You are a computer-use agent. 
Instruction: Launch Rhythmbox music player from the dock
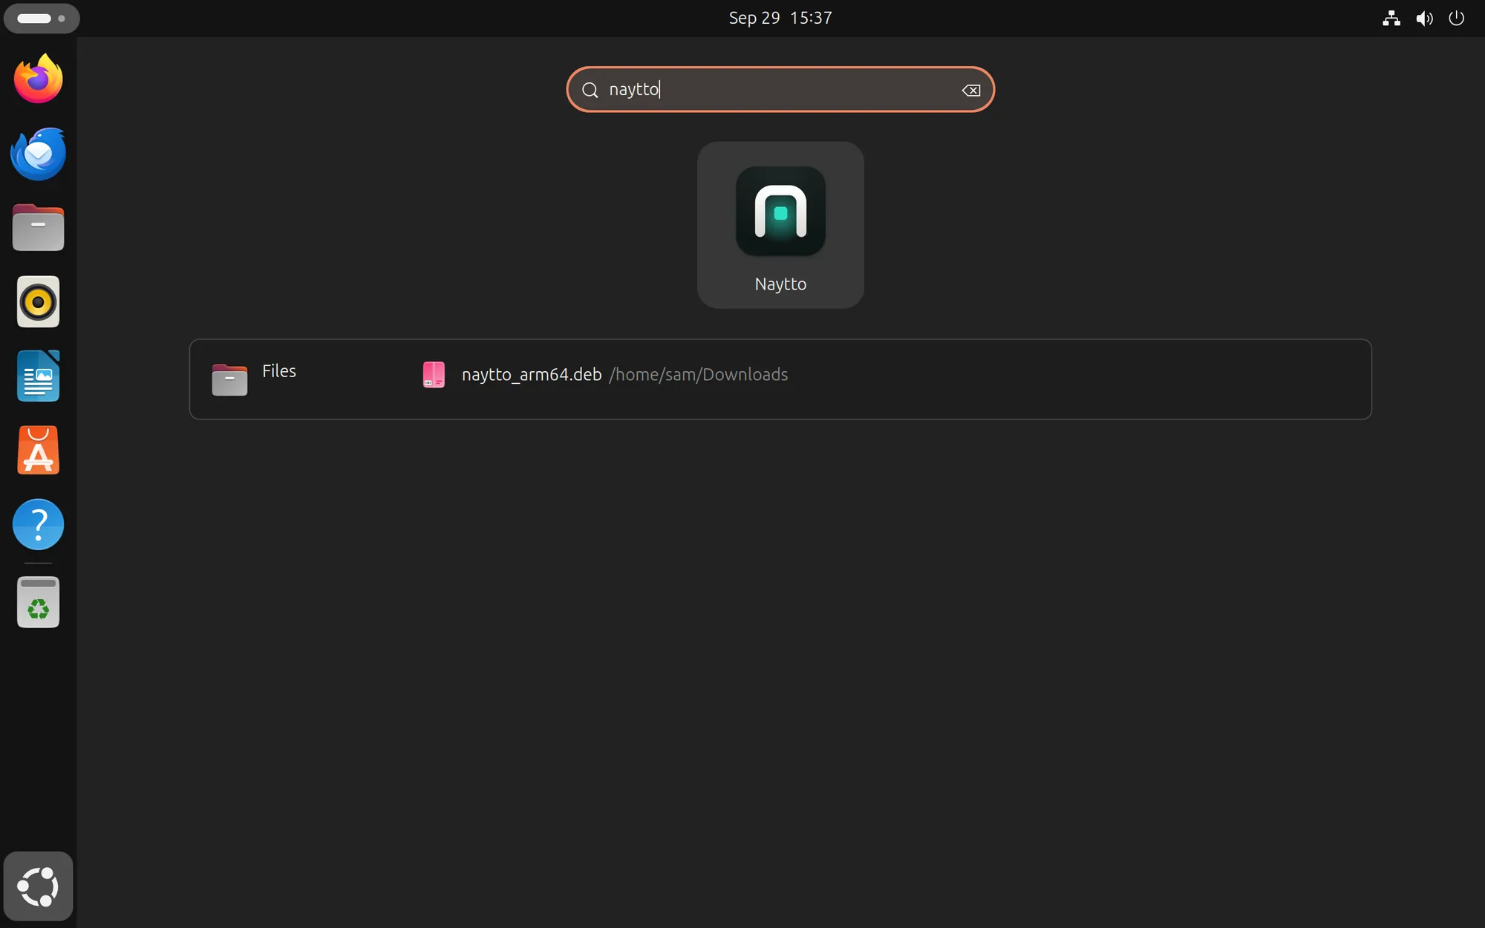click(x=39, y=302)
